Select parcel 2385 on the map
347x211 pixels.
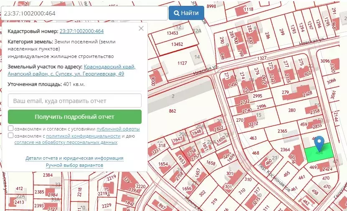(x=39, y=192)
